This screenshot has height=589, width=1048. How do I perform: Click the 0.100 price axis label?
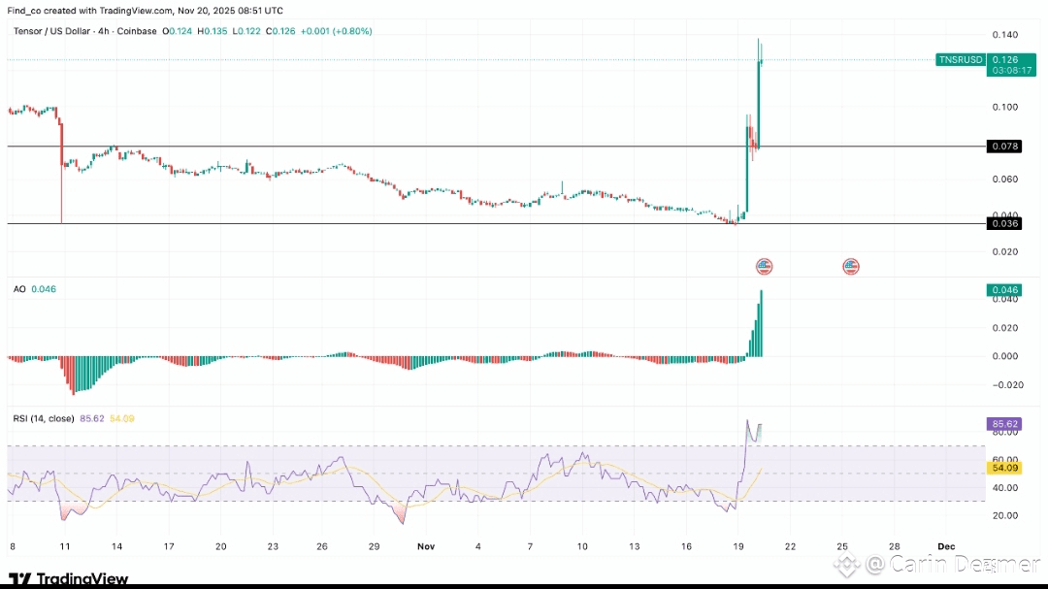click(x=1005, y=107)
